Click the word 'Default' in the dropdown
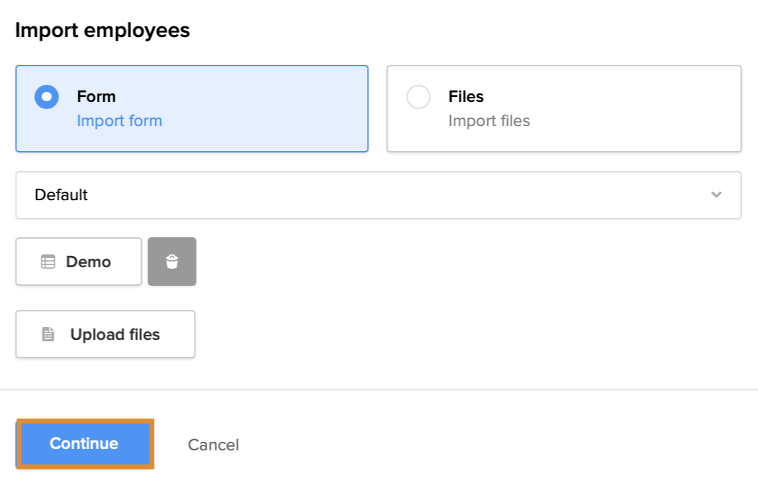The width and height of the screenshot is (758, 486). pos(61,195)
